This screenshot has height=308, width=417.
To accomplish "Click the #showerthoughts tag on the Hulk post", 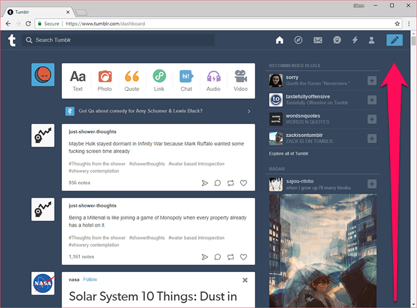I will 147,164.
